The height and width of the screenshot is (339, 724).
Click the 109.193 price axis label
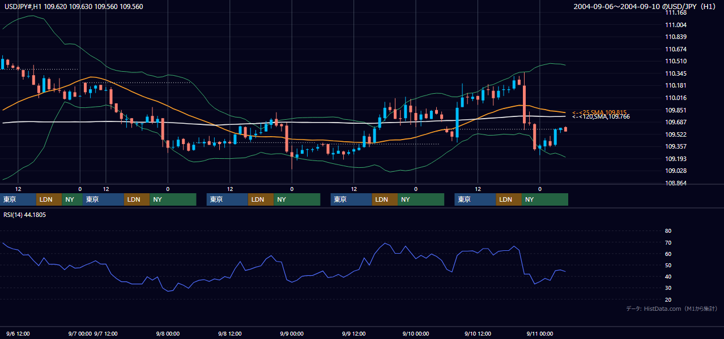(675, 159)
